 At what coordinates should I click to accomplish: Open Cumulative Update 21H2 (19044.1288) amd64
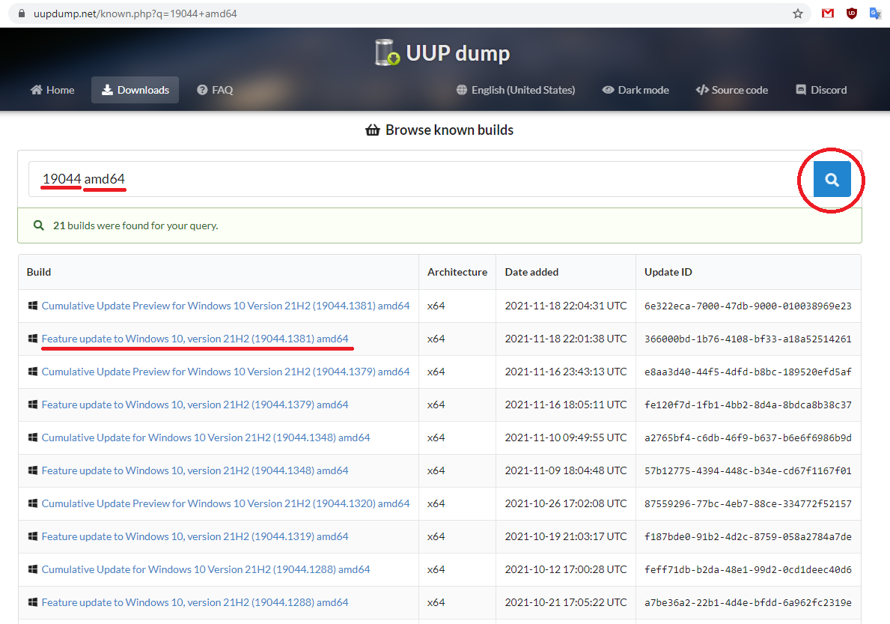pos(206,569)
